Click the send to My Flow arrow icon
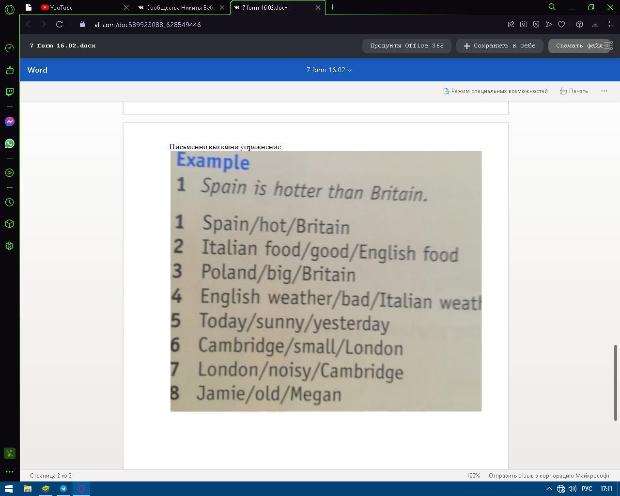The image size is (620, 496). (x=549, y=24)
